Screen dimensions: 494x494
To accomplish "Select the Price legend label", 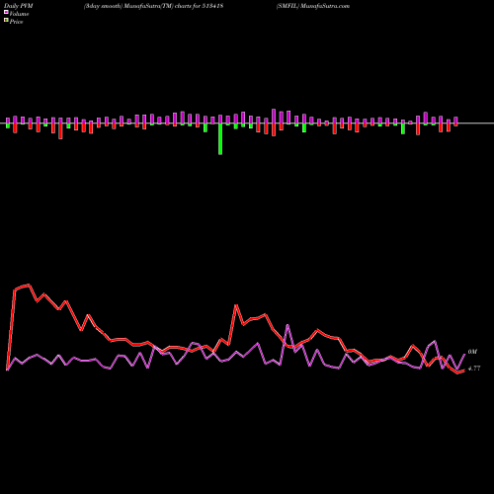I will click(16, 22).
